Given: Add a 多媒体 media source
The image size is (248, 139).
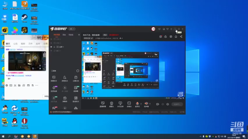Looking at the screenshot, I should [129, 104].
